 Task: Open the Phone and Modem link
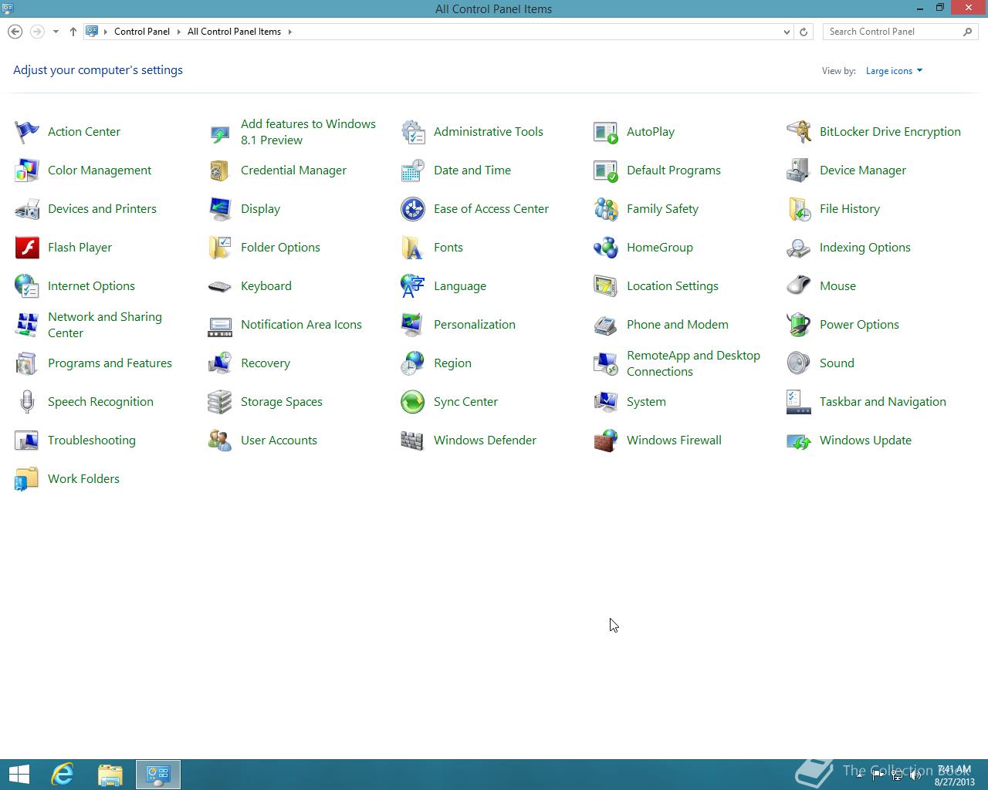pos(678,325)
